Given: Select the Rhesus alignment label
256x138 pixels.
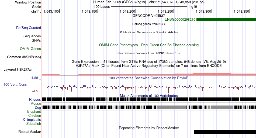Looking at the screenshot, I should coord(35,99).
